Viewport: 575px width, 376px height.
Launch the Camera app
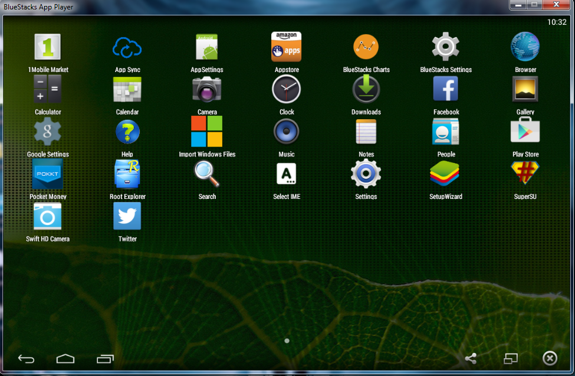click(x=207, y=89)
